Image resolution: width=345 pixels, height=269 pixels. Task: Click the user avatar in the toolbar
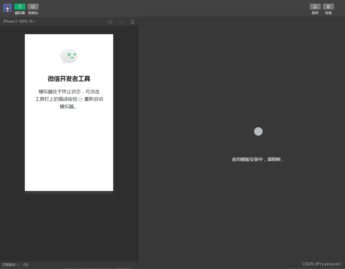(x=7, y=8)
